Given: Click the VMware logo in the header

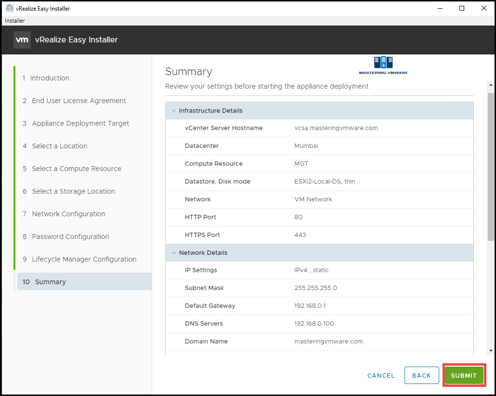Looking at the screenshot, I should [x=22, y=40].
